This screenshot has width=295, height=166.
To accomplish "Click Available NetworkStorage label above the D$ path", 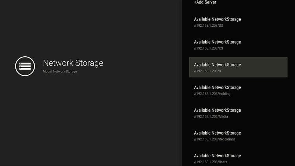I will [217, 19].
